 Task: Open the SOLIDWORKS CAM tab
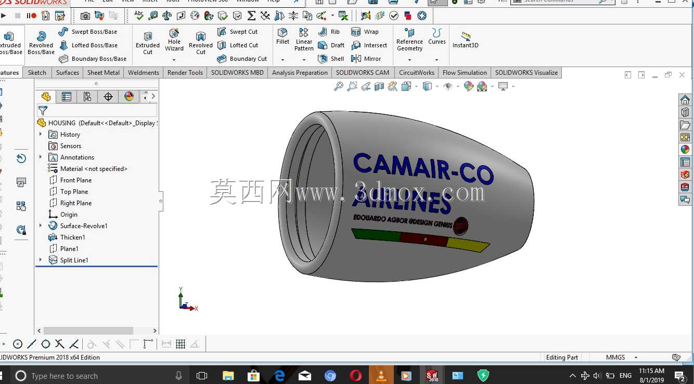tap(363, 73)
